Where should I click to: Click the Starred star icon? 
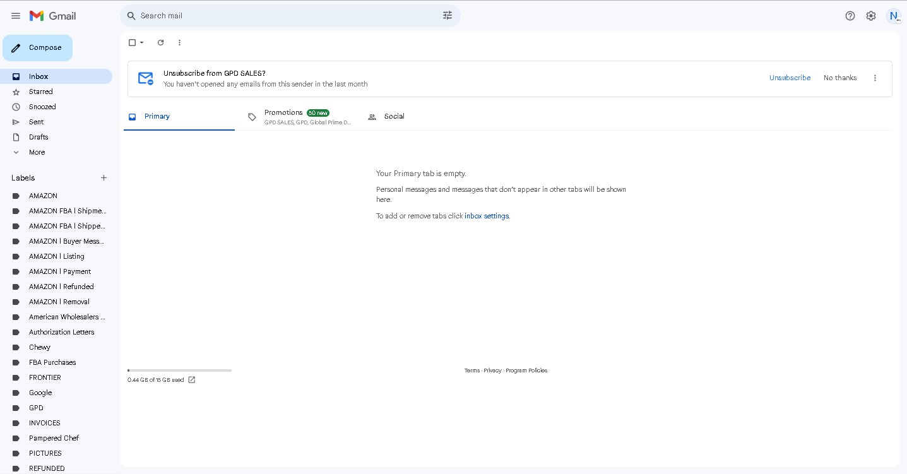[16, 92]
